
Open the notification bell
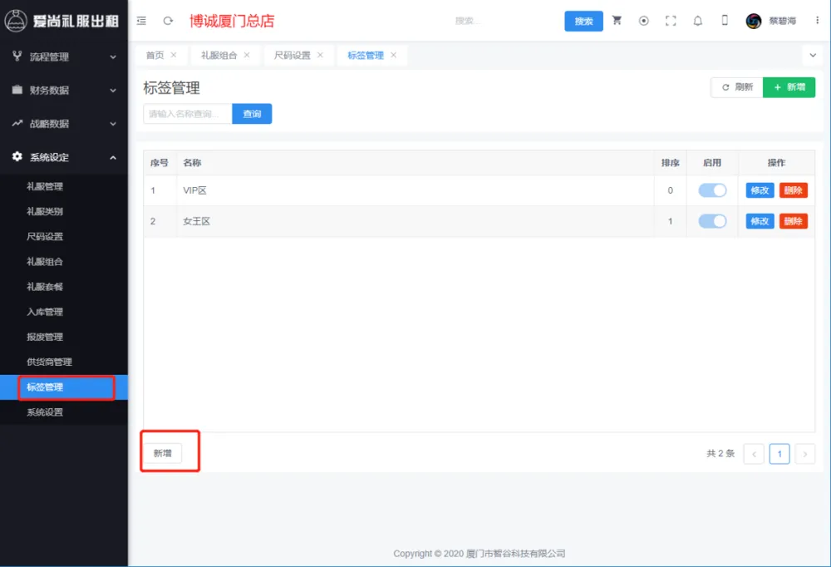pos(698,21)
